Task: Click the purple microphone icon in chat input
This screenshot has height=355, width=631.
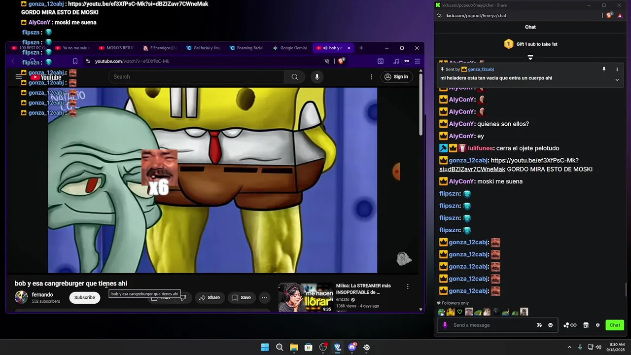Action: 445,325
